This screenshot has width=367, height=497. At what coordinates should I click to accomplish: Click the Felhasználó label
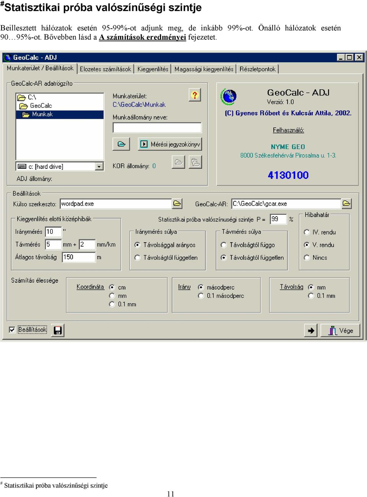[288, 130]
